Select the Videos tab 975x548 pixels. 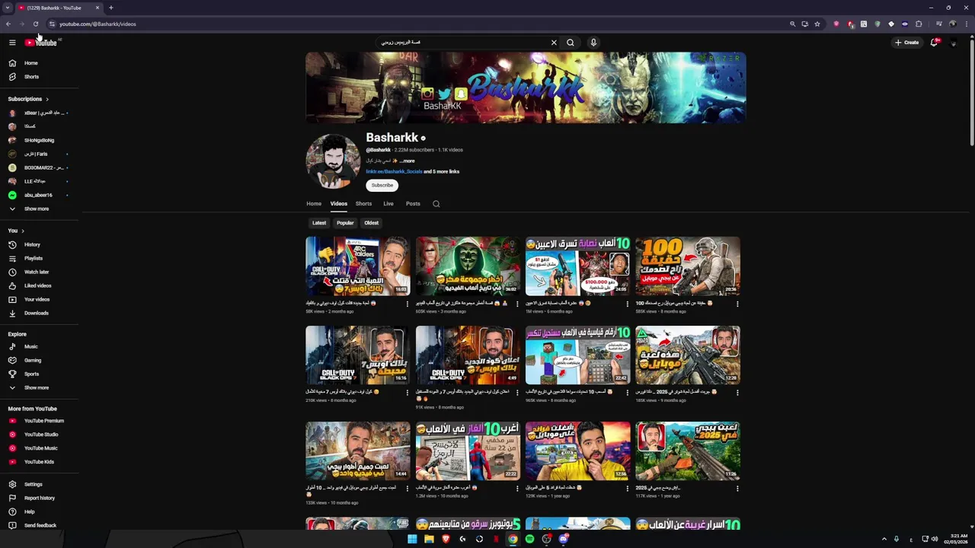coord(339,203)
